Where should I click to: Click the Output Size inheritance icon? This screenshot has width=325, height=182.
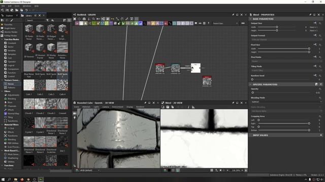click(x=315, y=23)
